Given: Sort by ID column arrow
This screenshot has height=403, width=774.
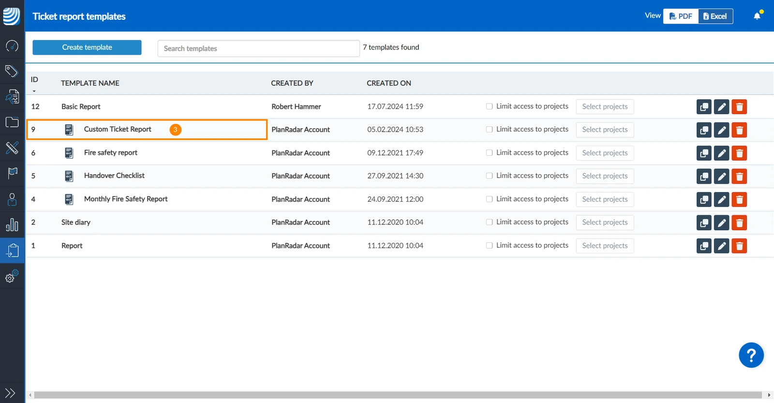Looking at the screenshot, I should [x=34, y=91].
